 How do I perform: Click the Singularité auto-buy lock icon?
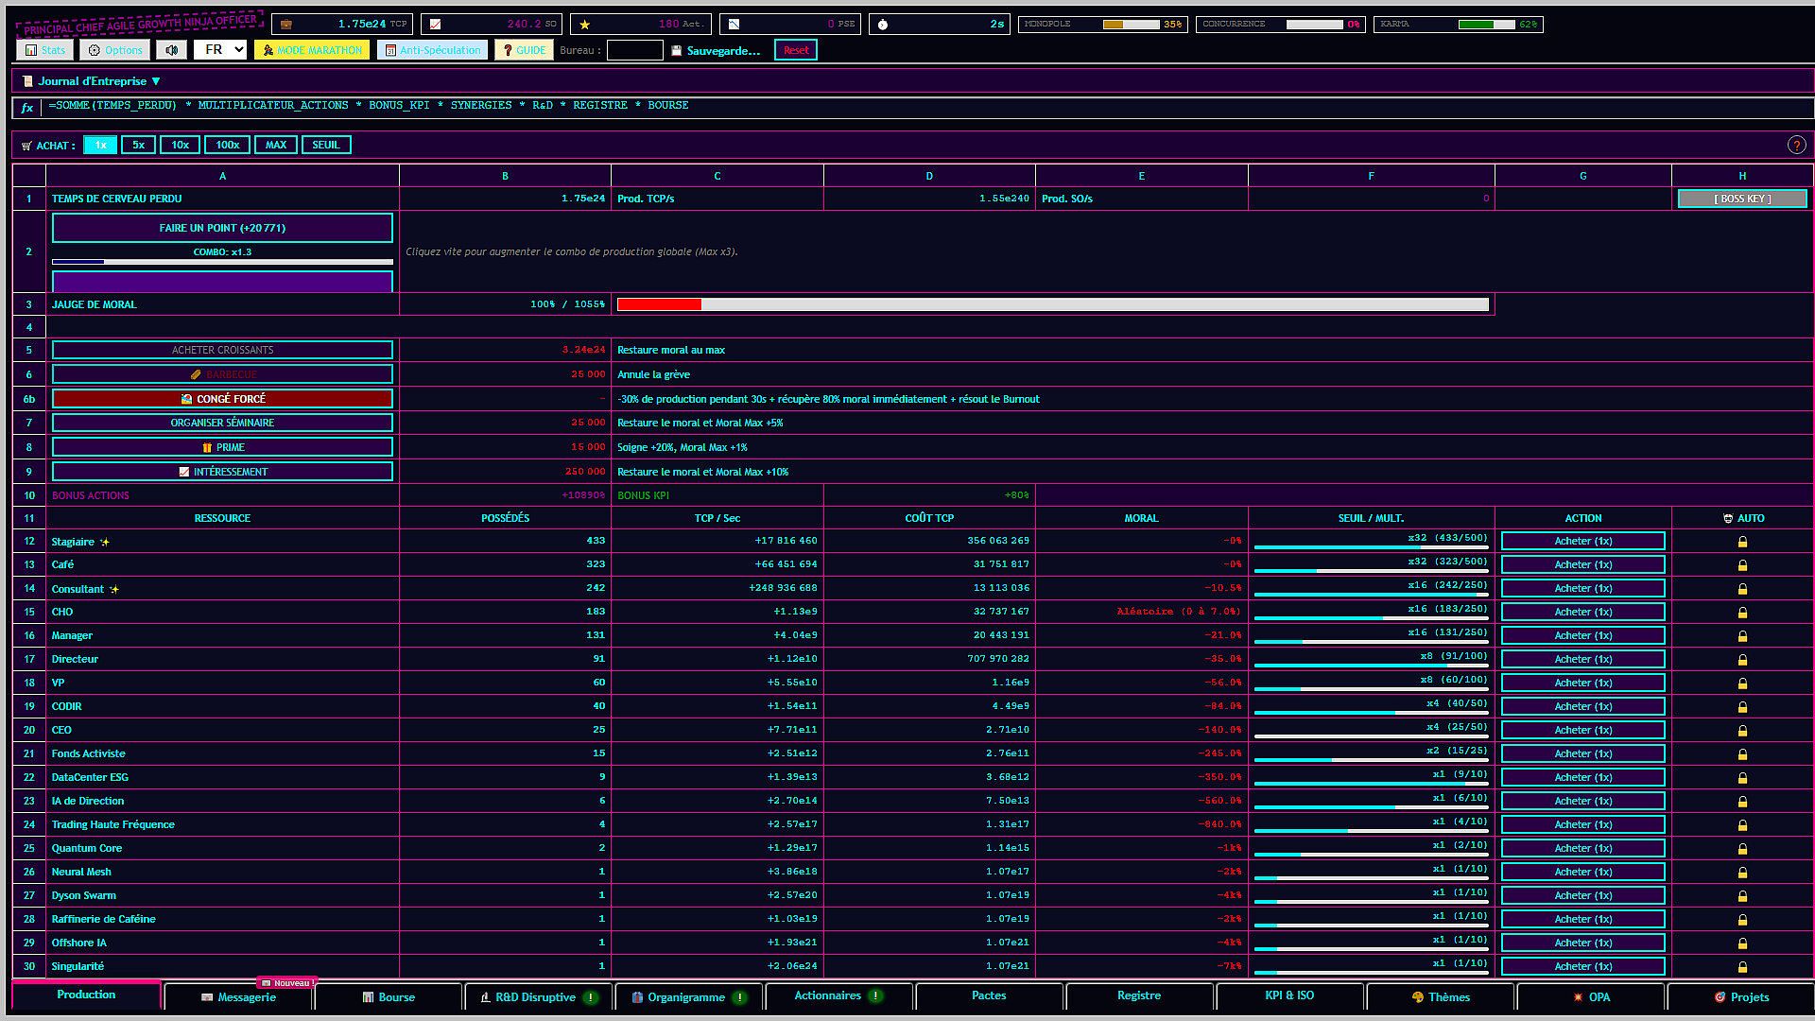click(1742, 967)
